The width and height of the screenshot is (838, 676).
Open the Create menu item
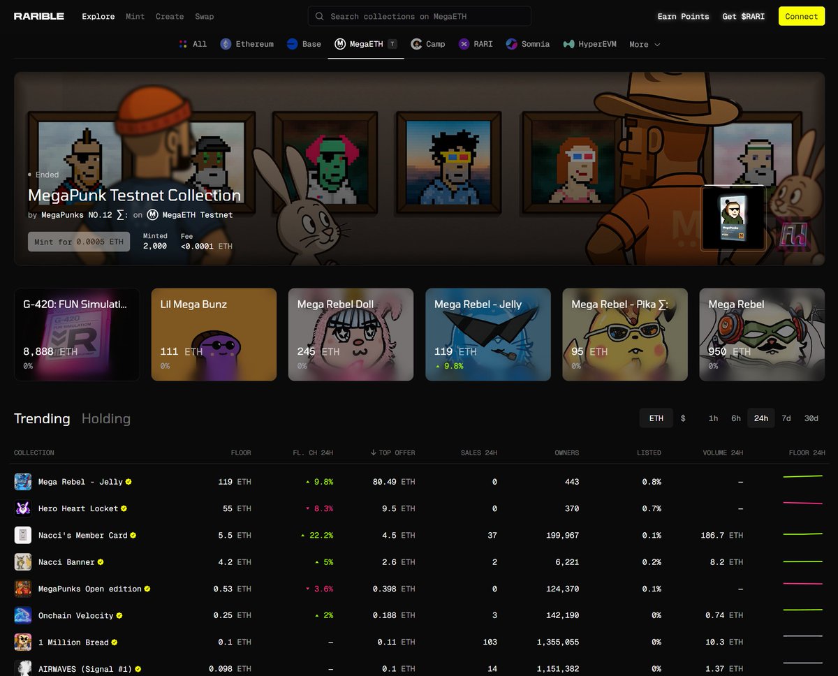click(x=170, y=16)
